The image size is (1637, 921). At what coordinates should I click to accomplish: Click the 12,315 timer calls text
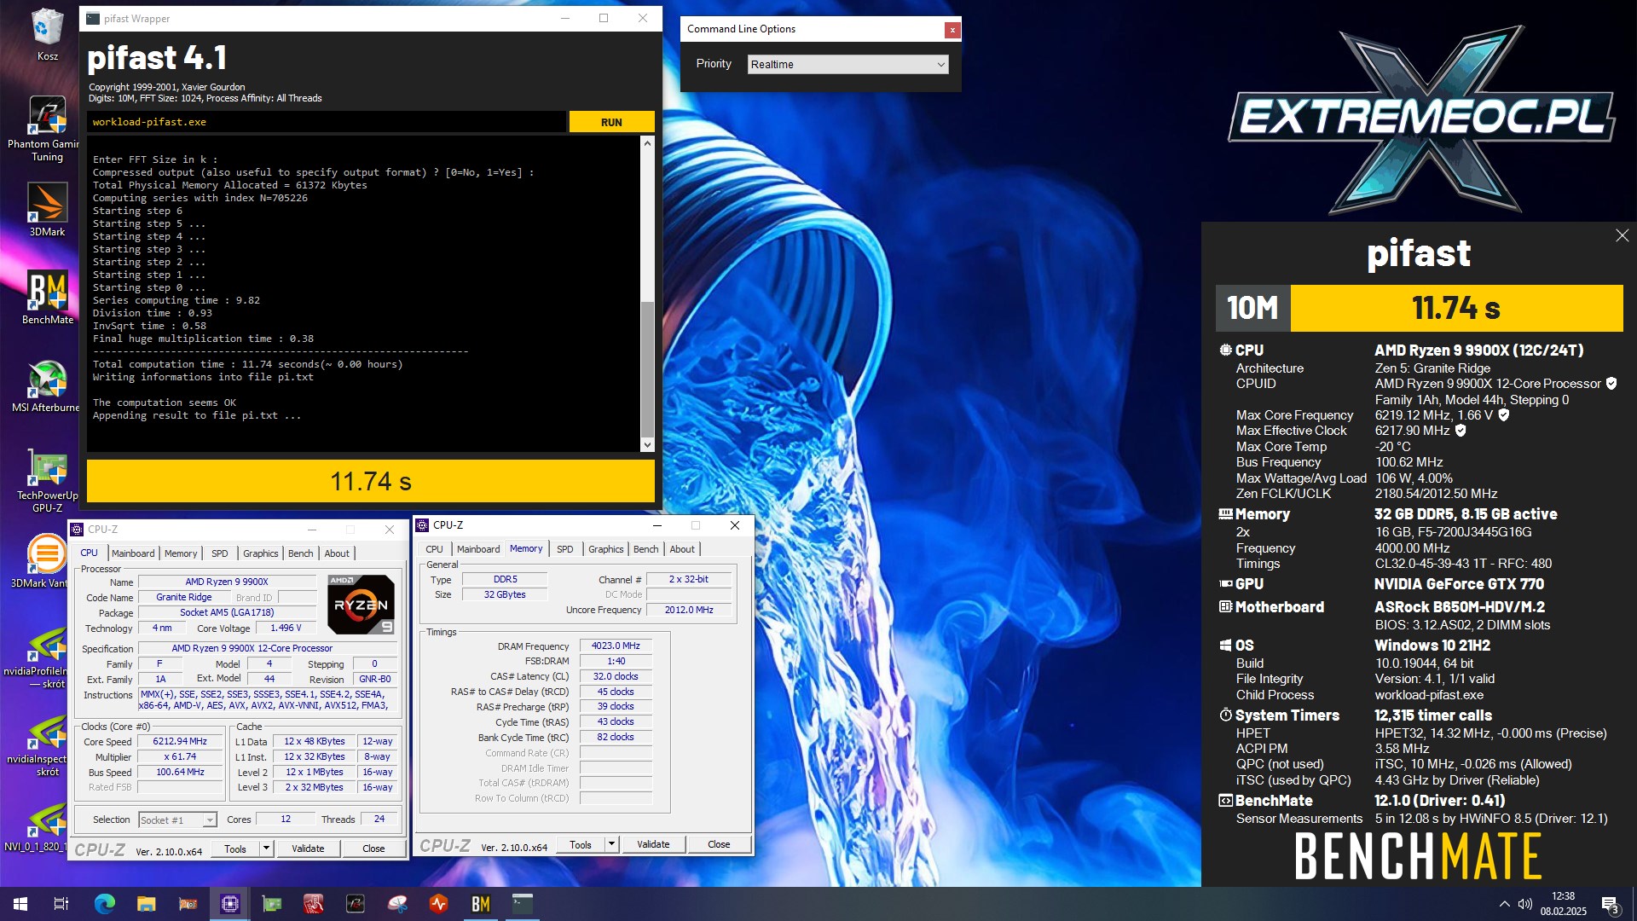[1433, 715]
